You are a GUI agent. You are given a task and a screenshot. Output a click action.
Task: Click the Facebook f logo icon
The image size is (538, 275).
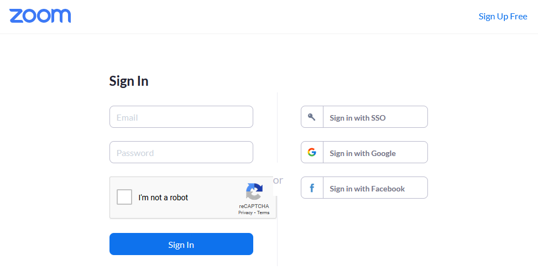[312, 188]
